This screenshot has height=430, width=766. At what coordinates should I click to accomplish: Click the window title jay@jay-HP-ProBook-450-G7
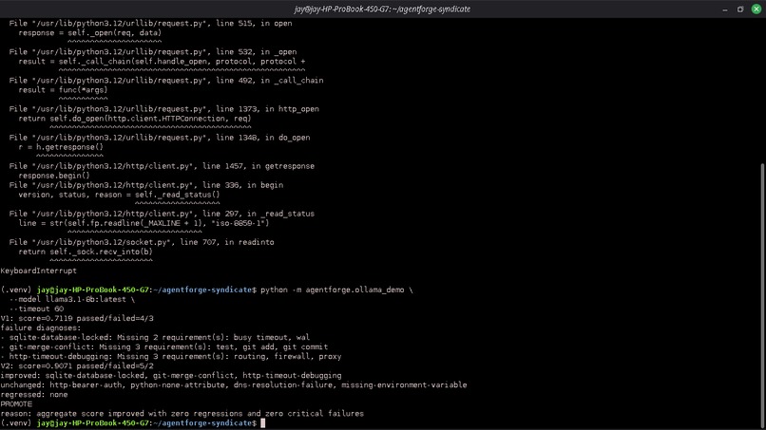(382, 9)
